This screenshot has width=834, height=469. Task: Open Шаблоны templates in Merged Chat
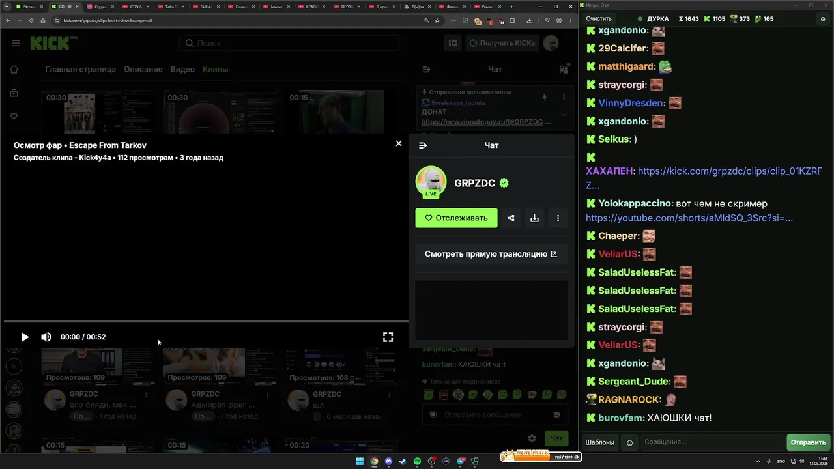(599, 442)
